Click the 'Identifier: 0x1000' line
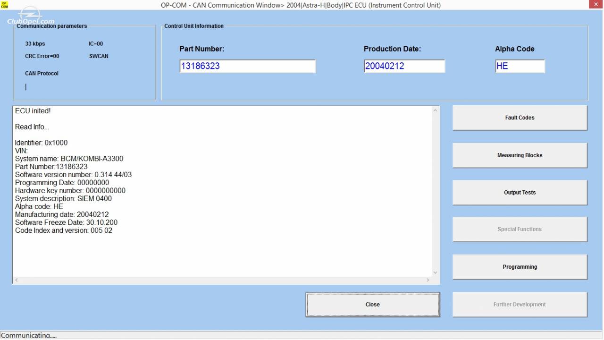Screen dimensions: 604x340 pos(42,143)
